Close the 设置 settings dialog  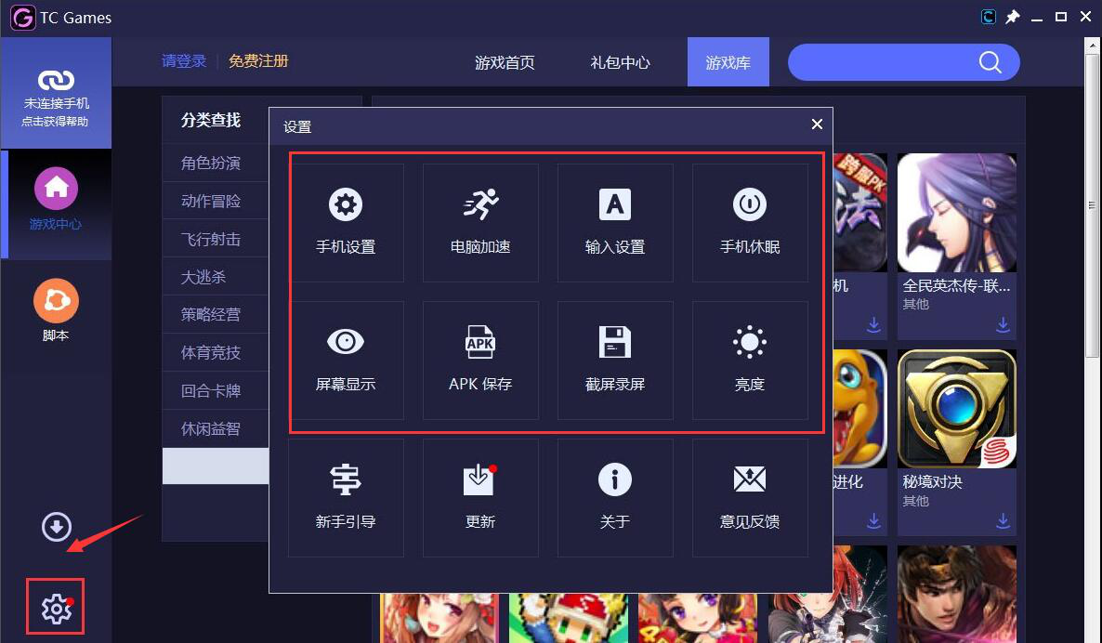(x=817, y=125)
